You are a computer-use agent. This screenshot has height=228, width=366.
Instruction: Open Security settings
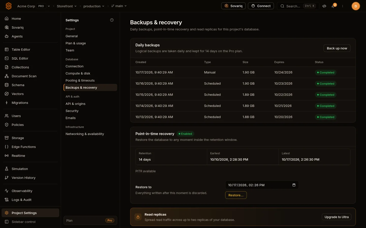(x=90, y=111)
